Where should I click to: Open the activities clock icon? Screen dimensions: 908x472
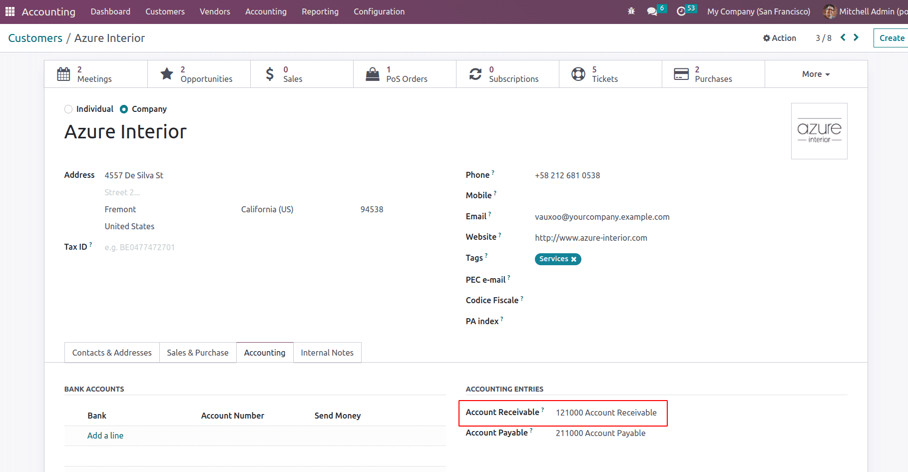coord(681,11)
